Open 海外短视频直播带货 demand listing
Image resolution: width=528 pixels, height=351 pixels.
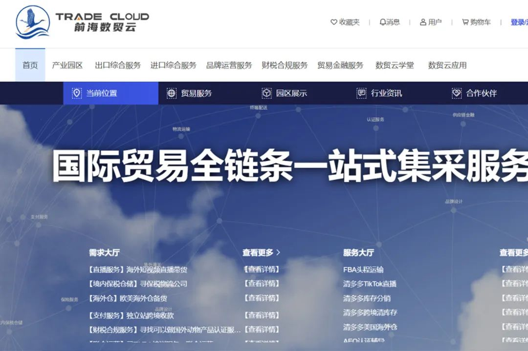tap(156, 269)
